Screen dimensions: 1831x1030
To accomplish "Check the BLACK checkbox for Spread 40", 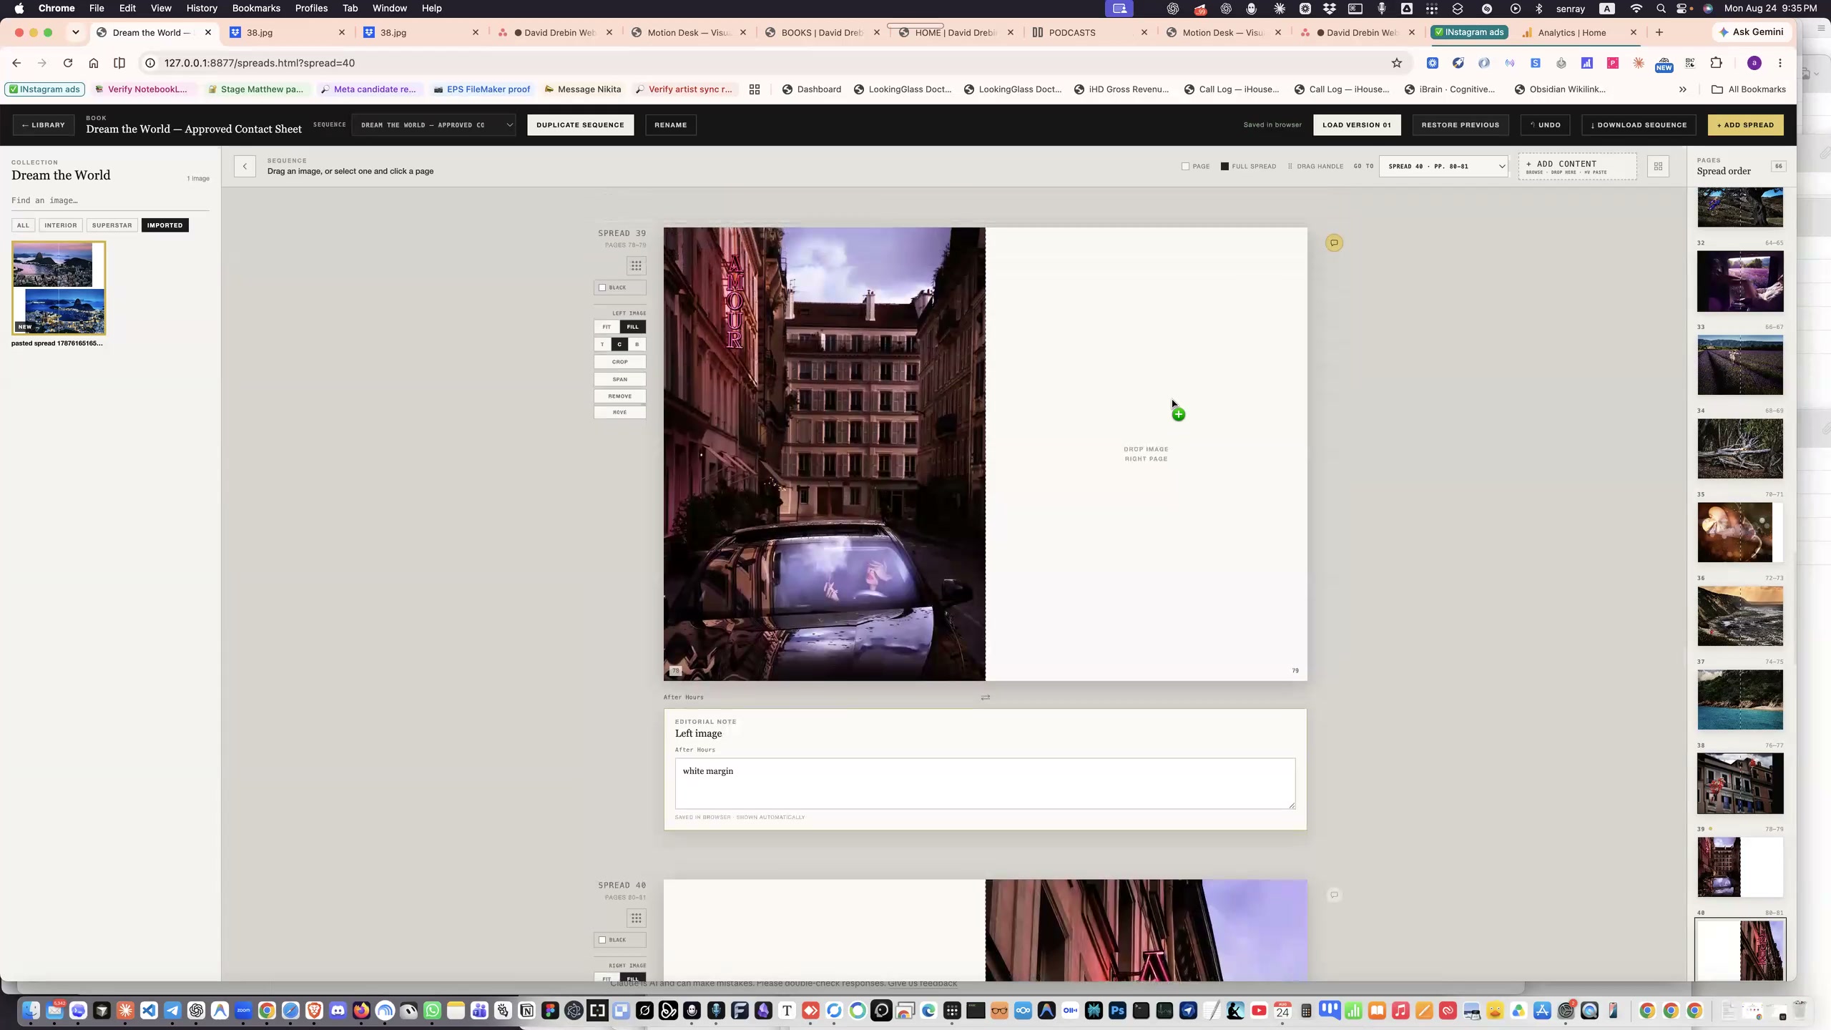I will [602, 940].
